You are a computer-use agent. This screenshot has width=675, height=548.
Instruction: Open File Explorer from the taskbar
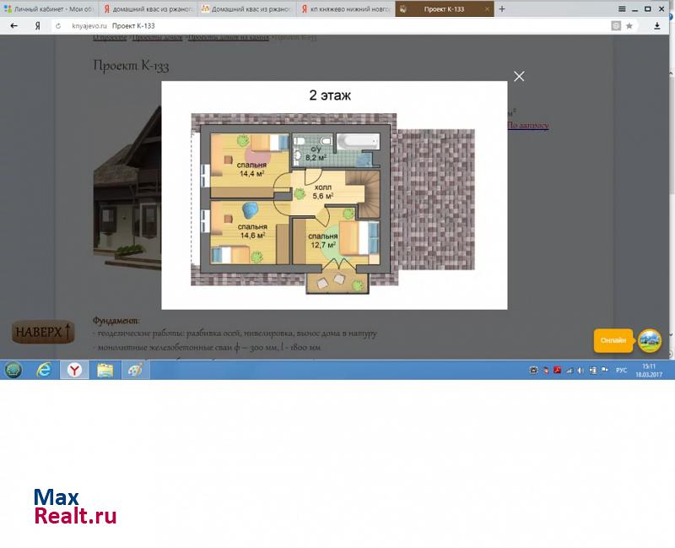click(105, 370)
